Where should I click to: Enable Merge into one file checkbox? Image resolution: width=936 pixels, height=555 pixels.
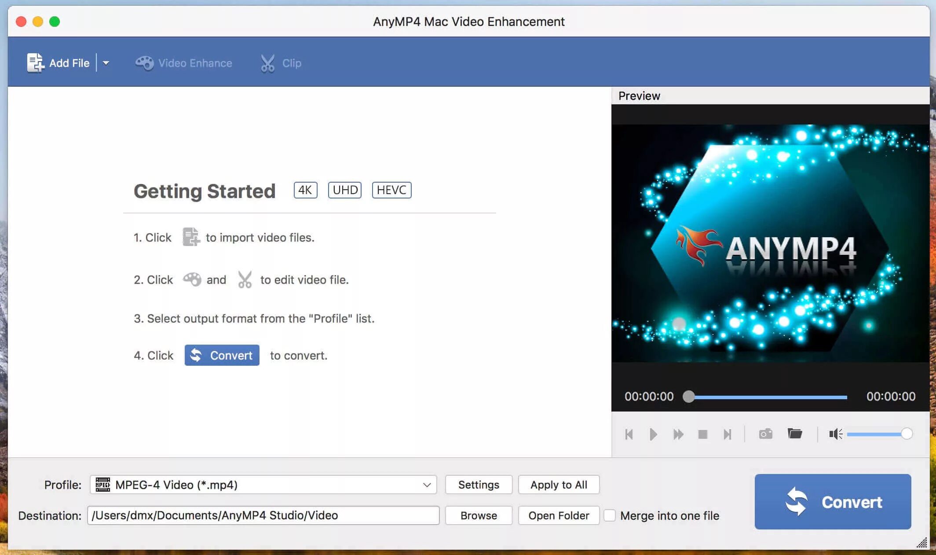coord(610,515)
